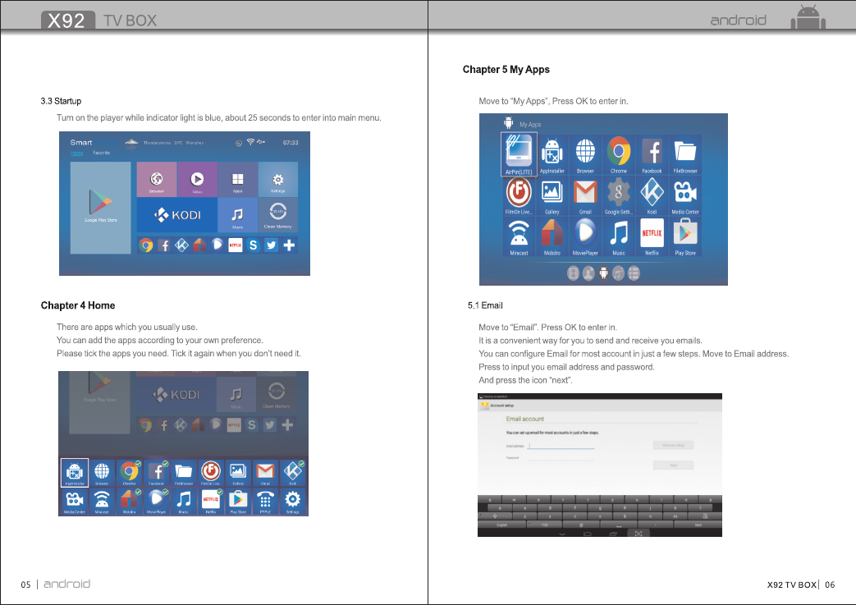Launch the bright KODI tile on Startup screen
The height and width of the screenshot is (605, 856).
point(177,215)
